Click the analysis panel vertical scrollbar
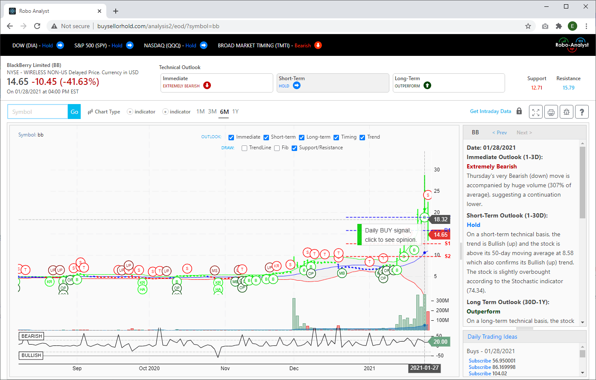 tap(583, 235)
